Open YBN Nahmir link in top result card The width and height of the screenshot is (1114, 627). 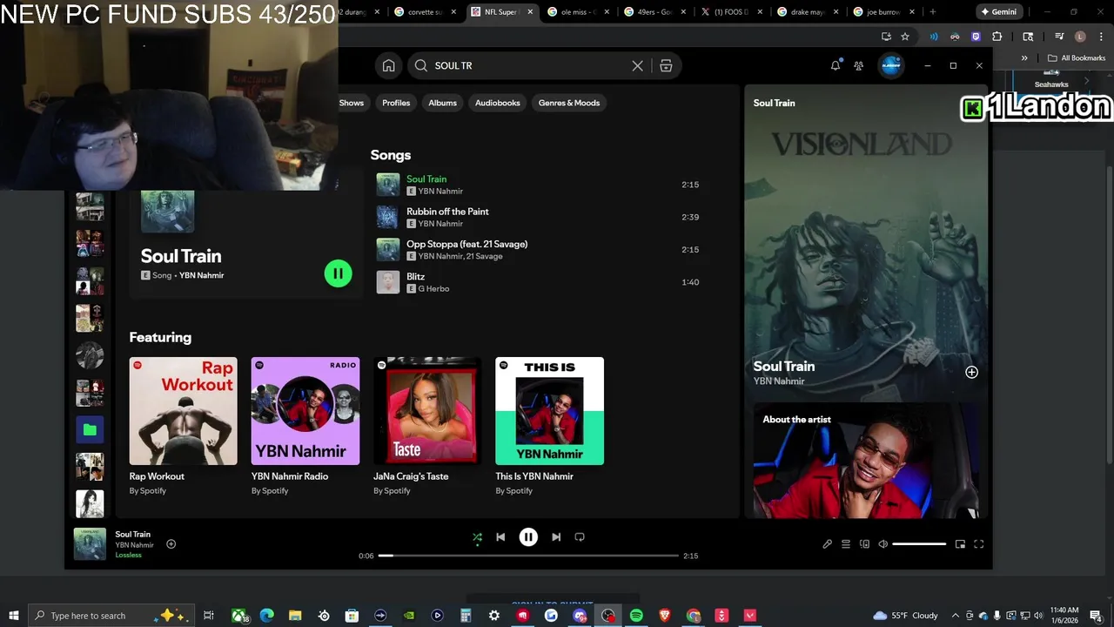click(x=201, y=275)
